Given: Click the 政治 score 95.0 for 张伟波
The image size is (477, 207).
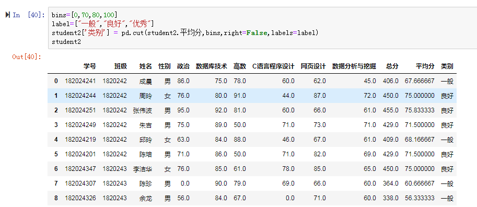Looking at the screenshot, I should click(183, 110).
